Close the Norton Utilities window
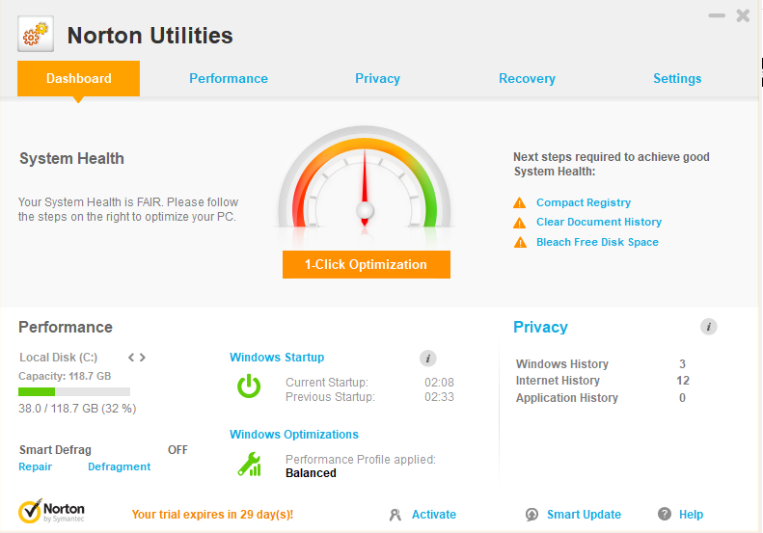Screen dimensions: 763x533 [743, 15]
